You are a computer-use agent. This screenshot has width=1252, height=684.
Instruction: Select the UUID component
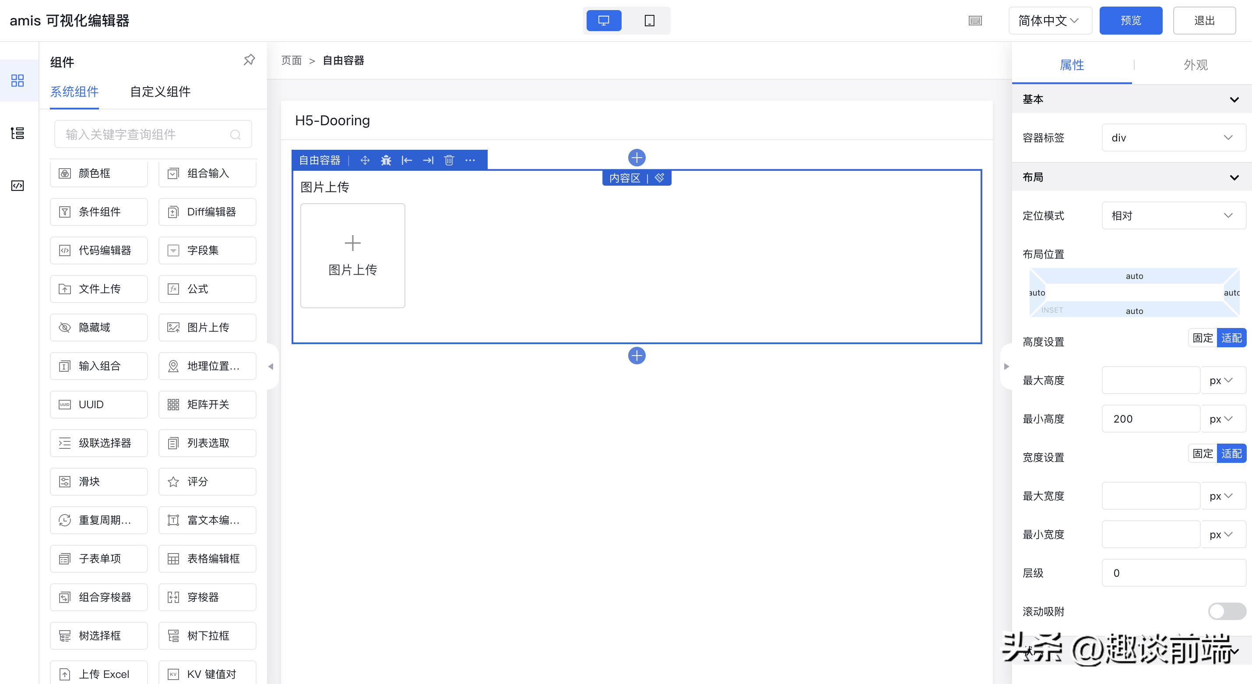[x=98, y=405]
